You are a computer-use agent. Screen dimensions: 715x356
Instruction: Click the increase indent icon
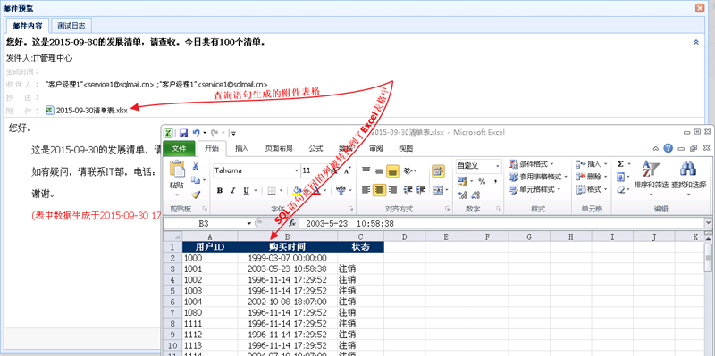click(x=421, y=190)
